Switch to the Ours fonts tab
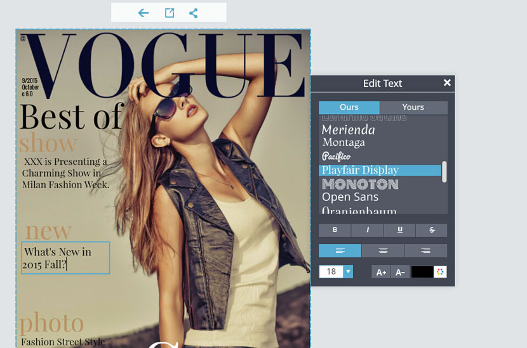The width and height of the screenshot is (527, 348). click(x=349, y=107)
